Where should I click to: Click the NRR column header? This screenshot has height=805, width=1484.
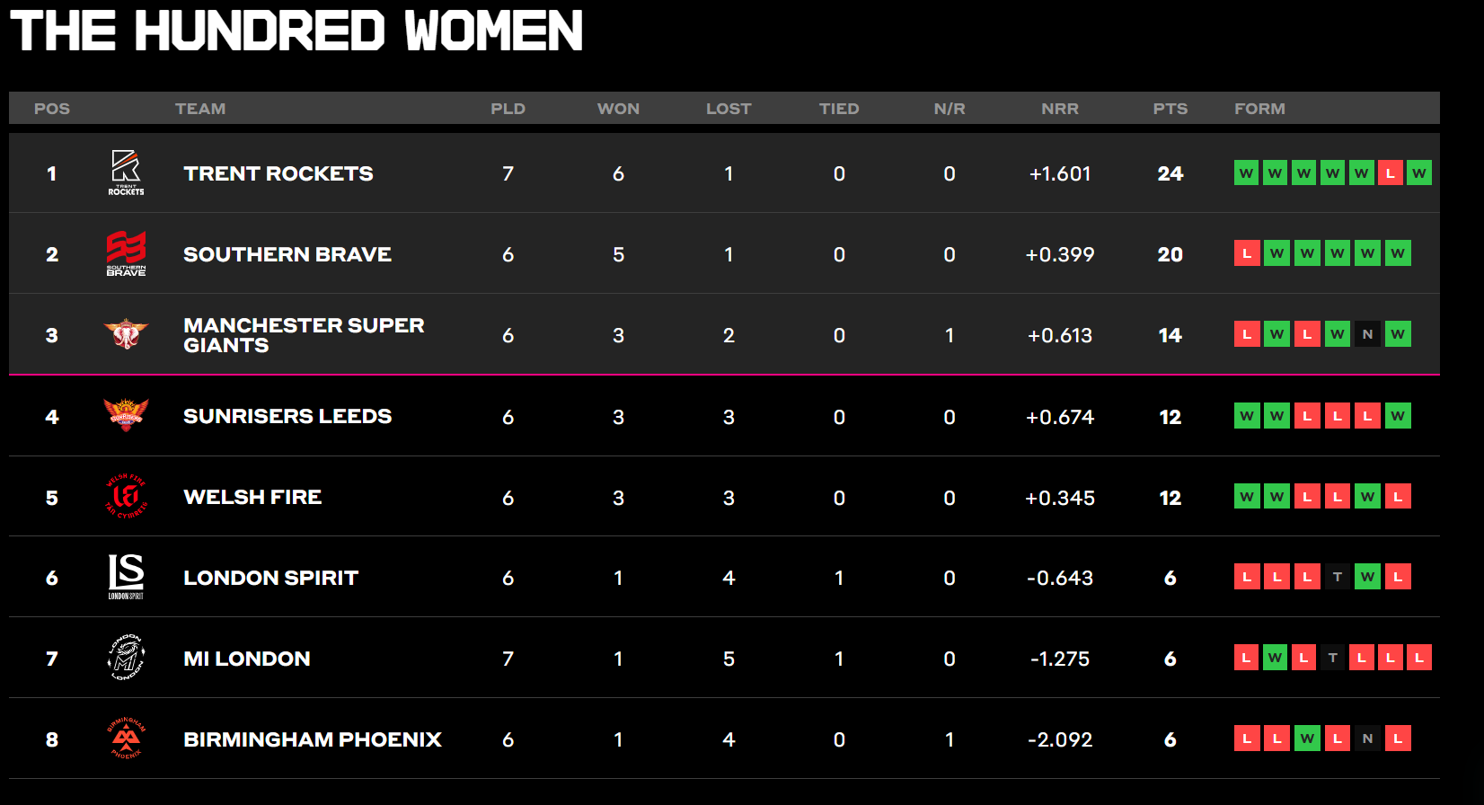coord(1060,109)
